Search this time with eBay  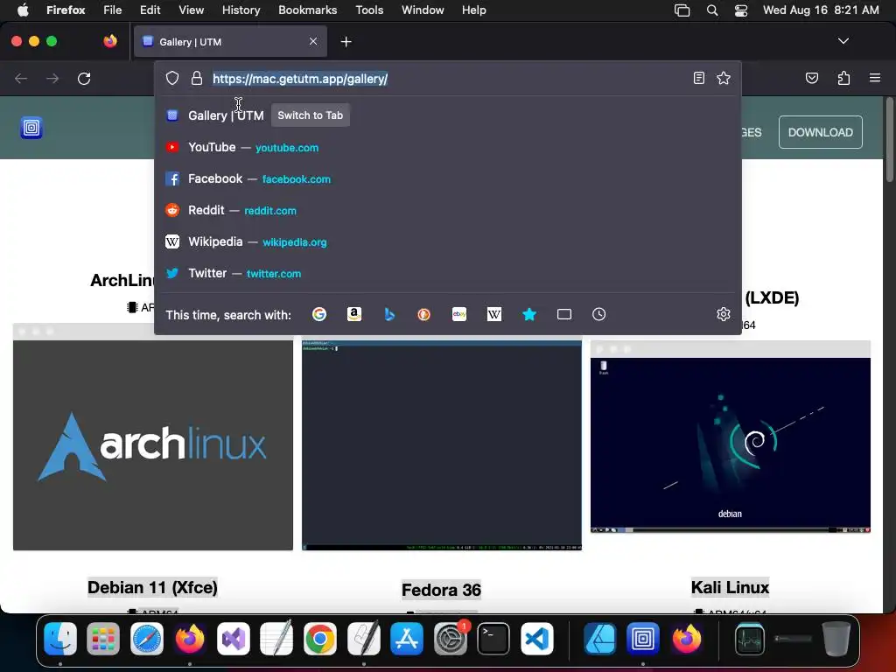(459, 314)
